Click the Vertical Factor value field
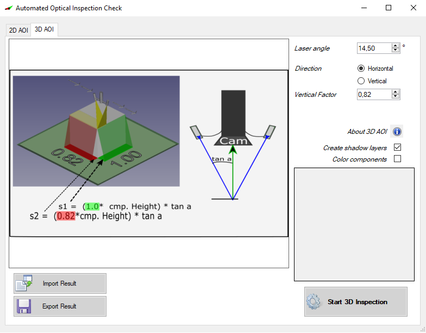The image size is (426, 333). [x=374, y=95]
